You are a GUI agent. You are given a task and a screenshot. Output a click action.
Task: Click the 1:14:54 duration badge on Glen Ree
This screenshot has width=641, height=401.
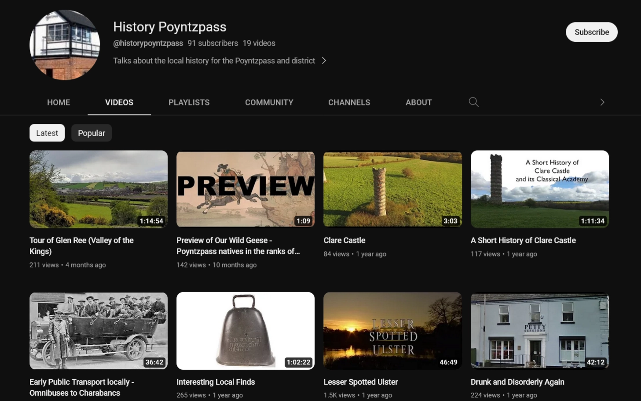[151, 221]
